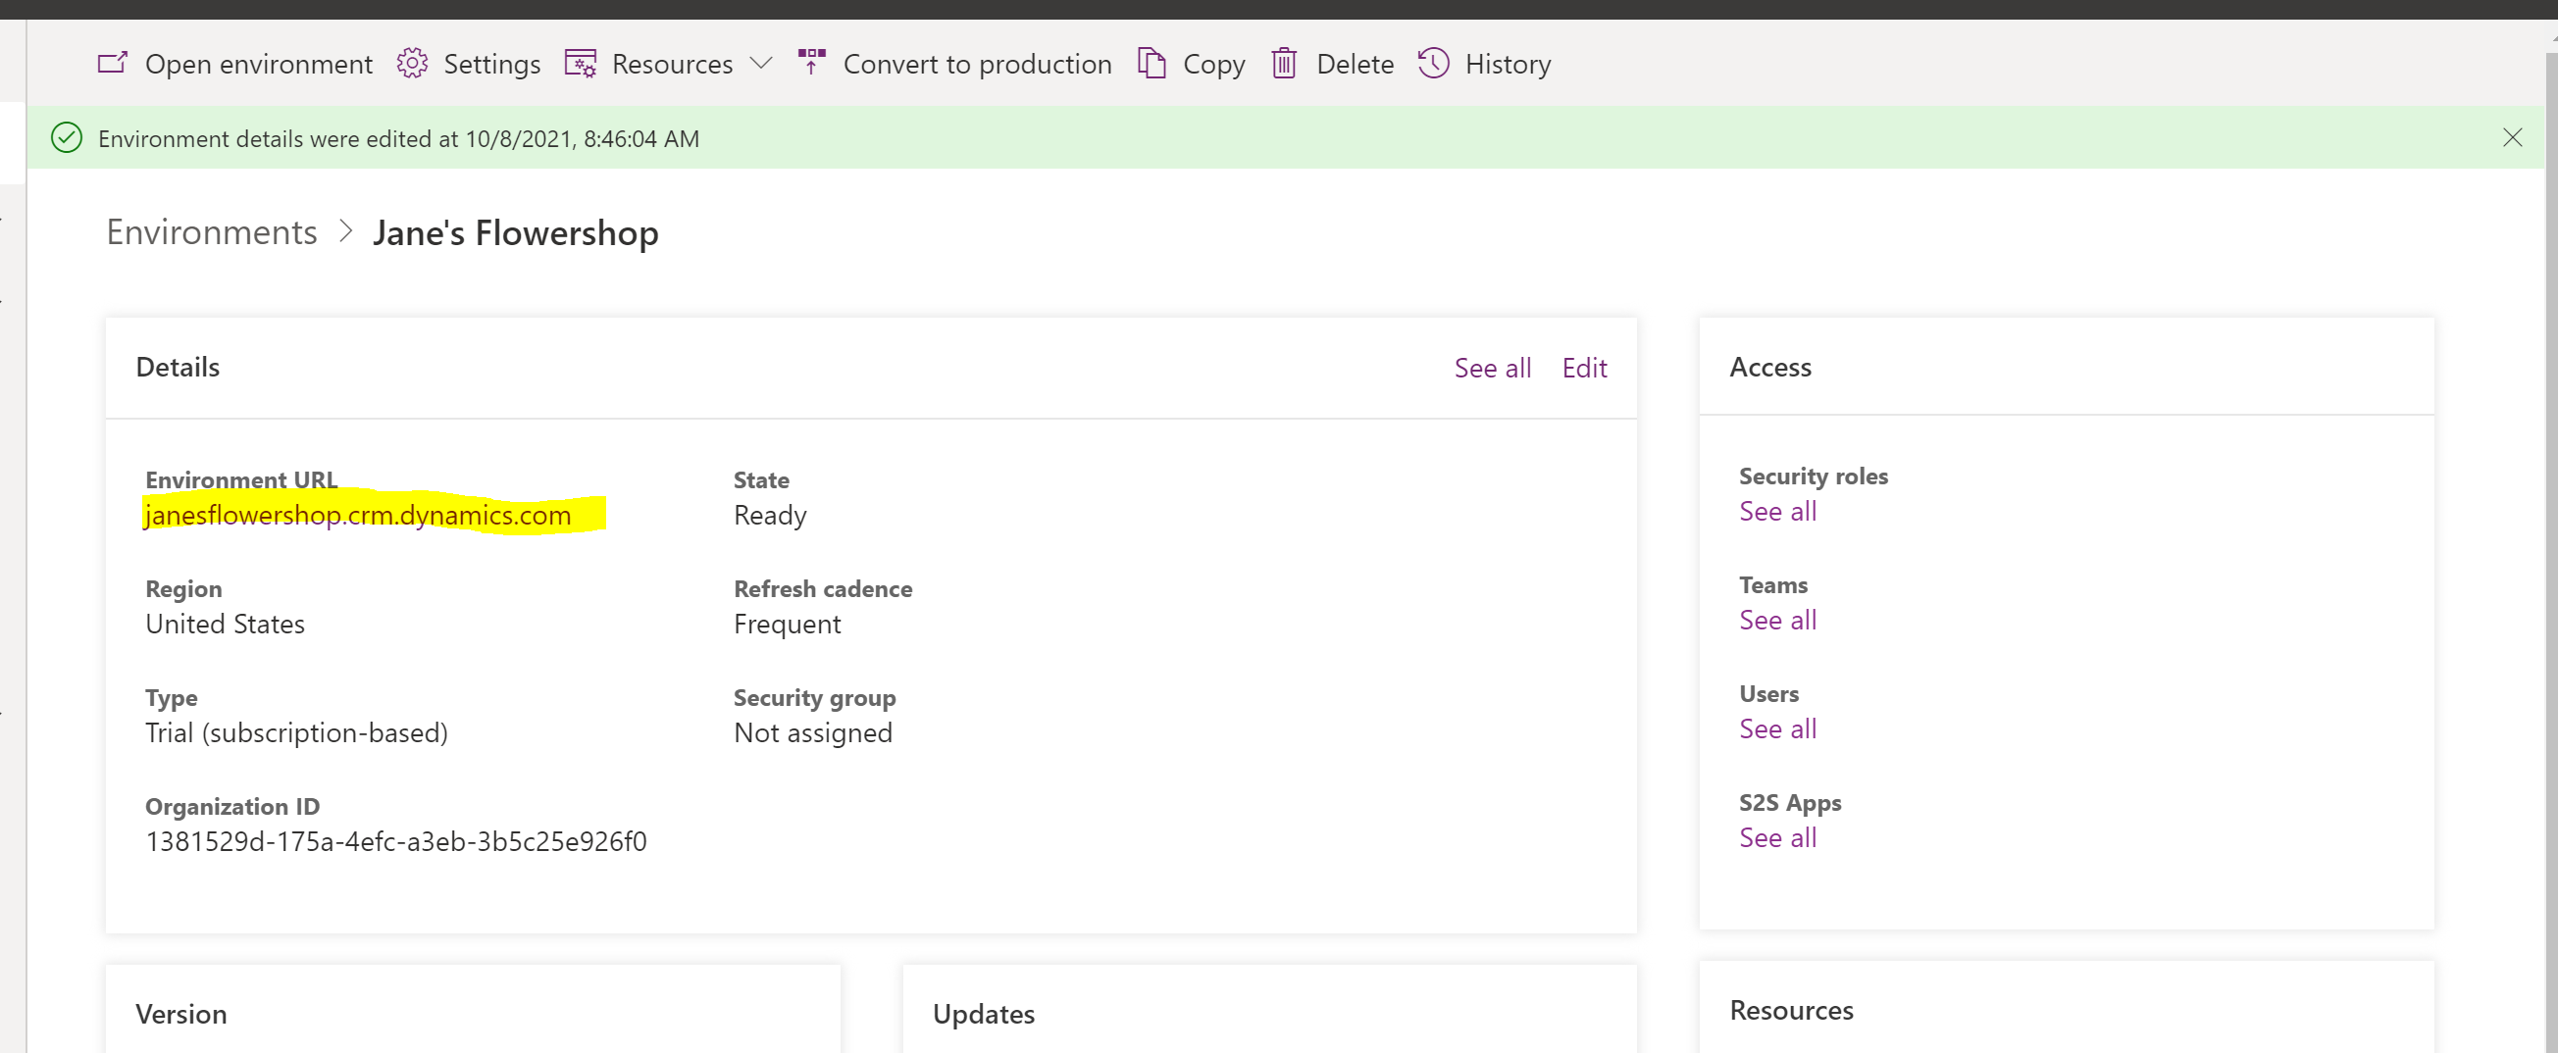The width and height of the screenshot is (2558, 1053).
Task: Click the Resources card heading
Action: pyautogui.click(x=1791, y=1010)
